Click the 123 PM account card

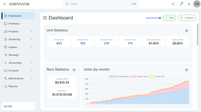point(18,106)
